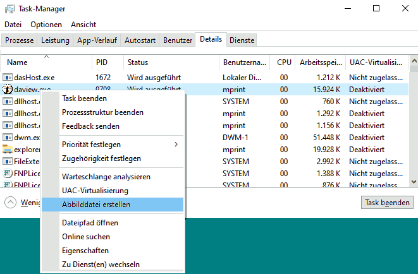Click the Lokaler Di... user name cell
The width and height of the screenshot is (418, 274).
[242, 78]
